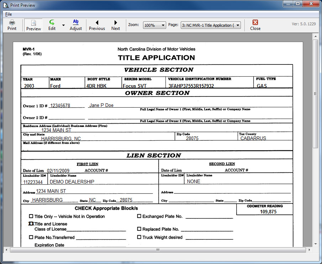This screenshot has height=264, width=322.
Task: Click odometer reading 109,875
Action: (x=268, y=212)
